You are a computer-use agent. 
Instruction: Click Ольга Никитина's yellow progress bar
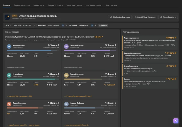pos(90,79)
